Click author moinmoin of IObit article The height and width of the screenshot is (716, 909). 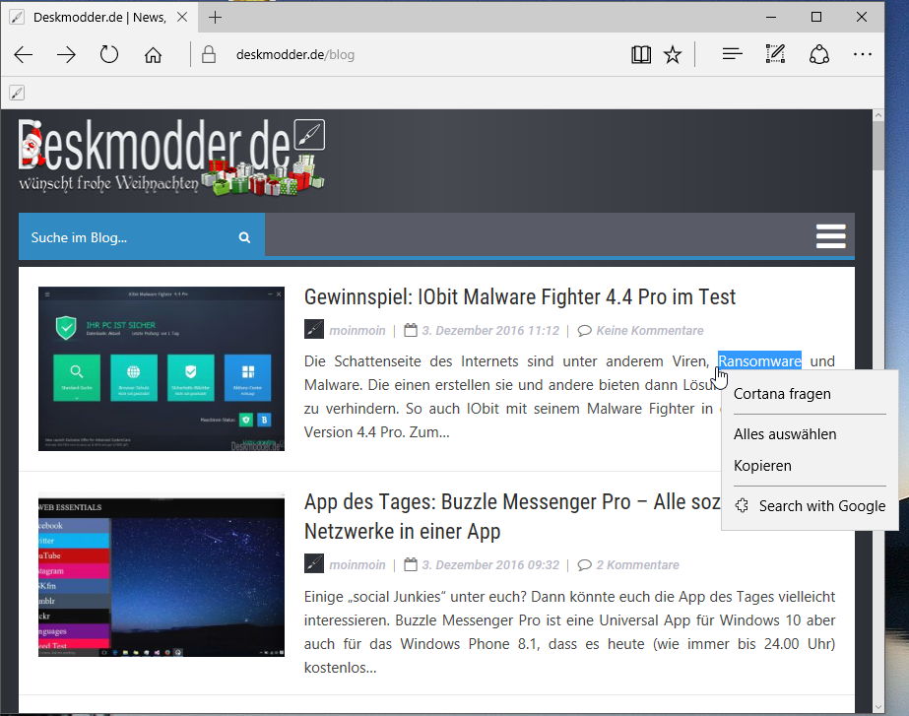click(357, 331)
